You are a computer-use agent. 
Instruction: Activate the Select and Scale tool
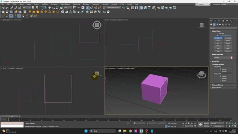coord(58,8)
